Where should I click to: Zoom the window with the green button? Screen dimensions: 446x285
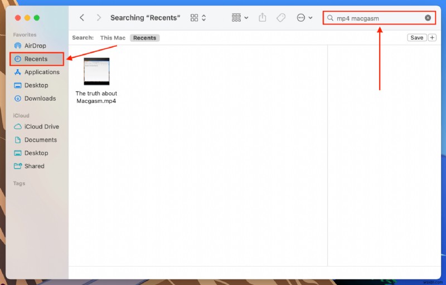37,18
